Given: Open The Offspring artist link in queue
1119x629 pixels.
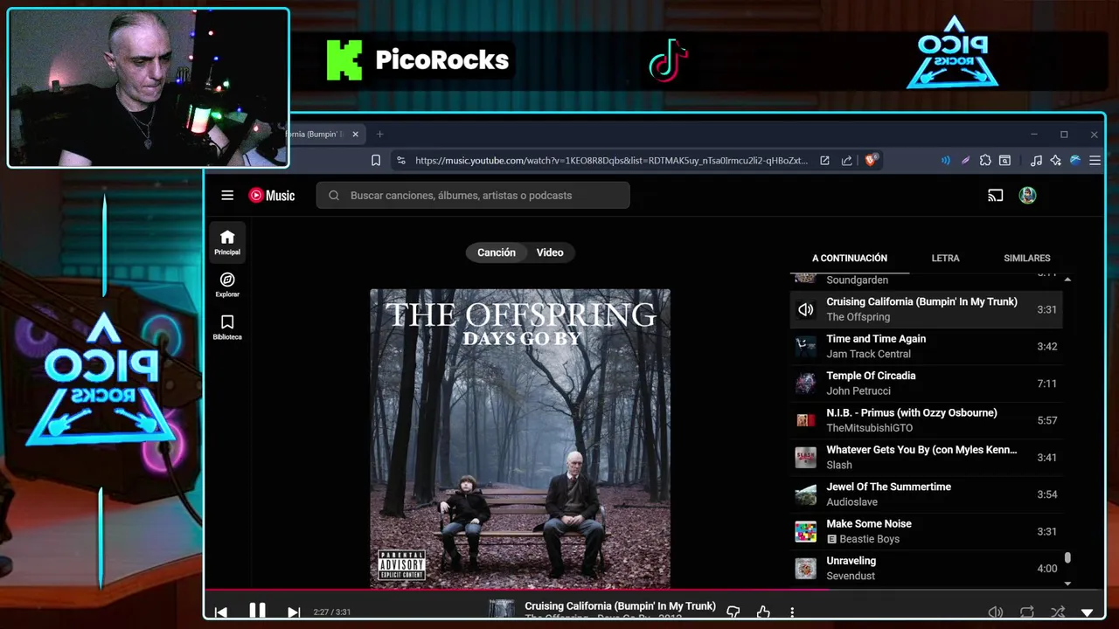Looking at the screenshot, I should (858, 317).
